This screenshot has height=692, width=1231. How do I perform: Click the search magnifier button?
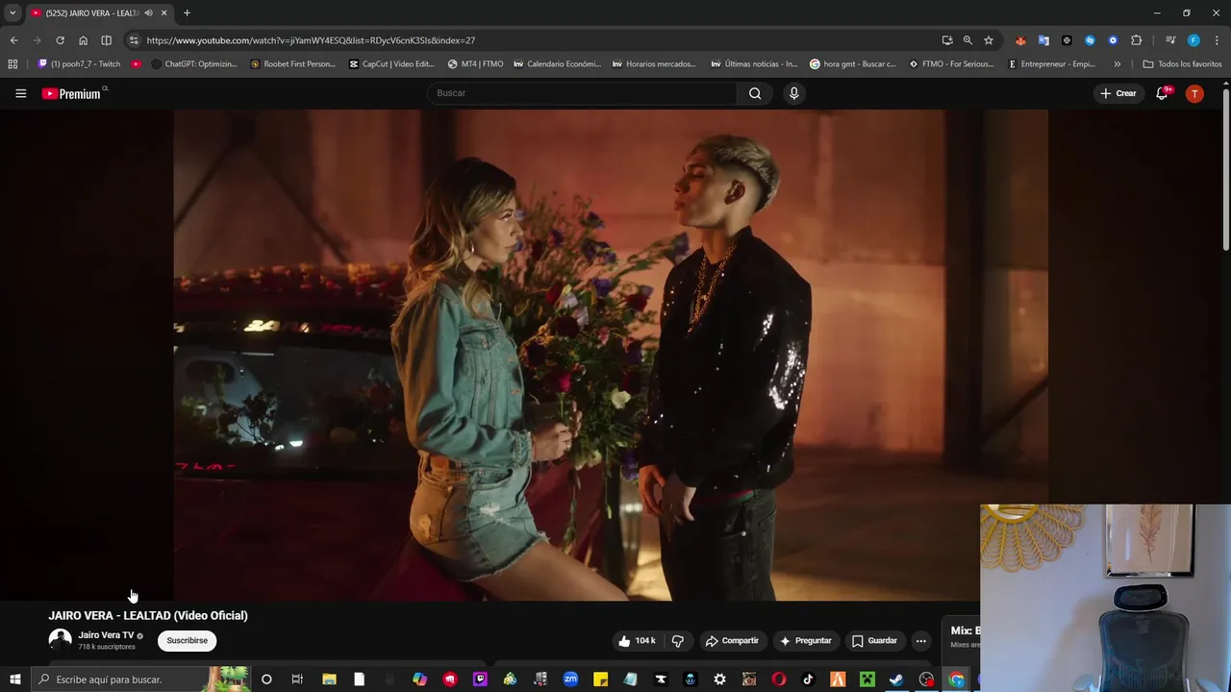click(x=755, y=93)
